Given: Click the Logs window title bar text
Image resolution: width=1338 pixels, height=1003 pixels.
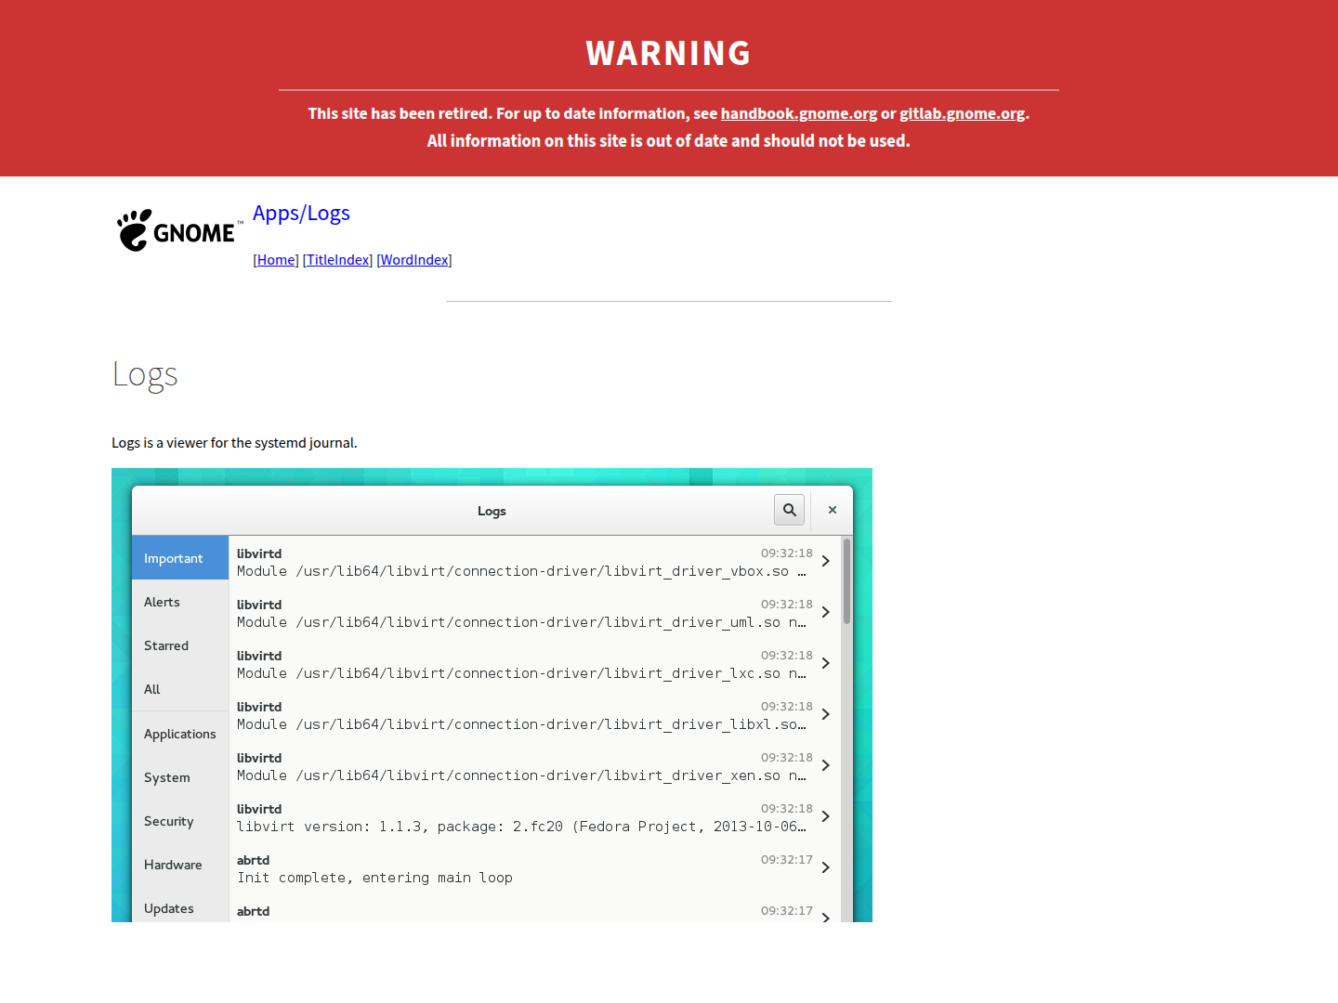Looking at the screenshot, I should pyautogui.click(x=492, y=511).
